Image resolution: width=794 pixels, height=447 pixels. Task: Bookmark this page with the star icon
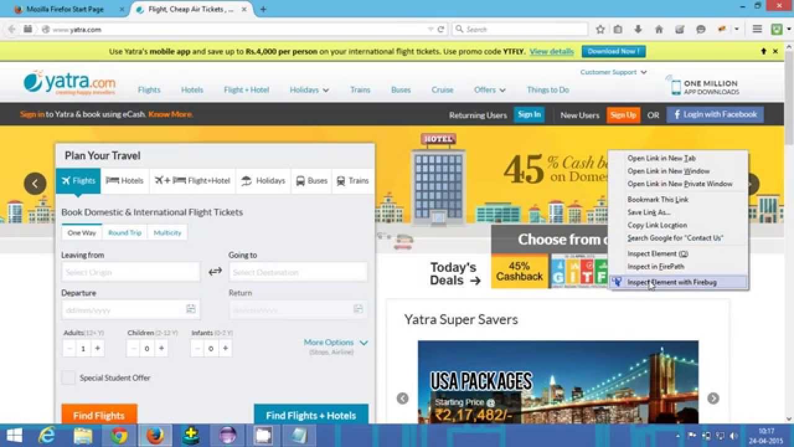(x=600, y=29)
